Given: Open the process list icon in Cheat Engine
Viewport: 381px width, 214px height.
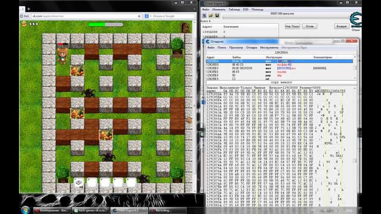Looking at the screenshot, I should 204,16.
